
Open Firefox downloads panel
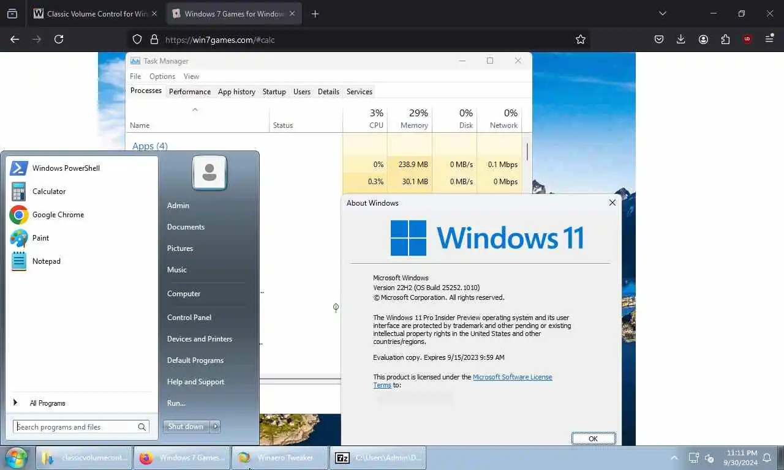point(681,39)
